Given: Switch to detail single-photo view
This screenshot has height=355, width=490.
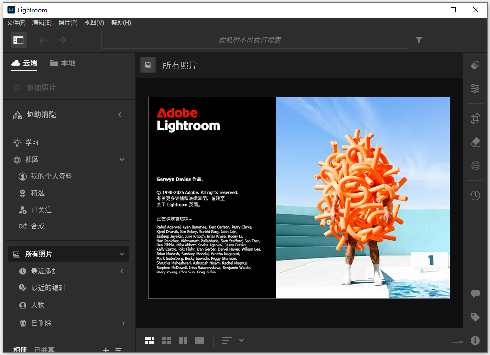Looking at the screenshot, I should click(x=199, y=340).
